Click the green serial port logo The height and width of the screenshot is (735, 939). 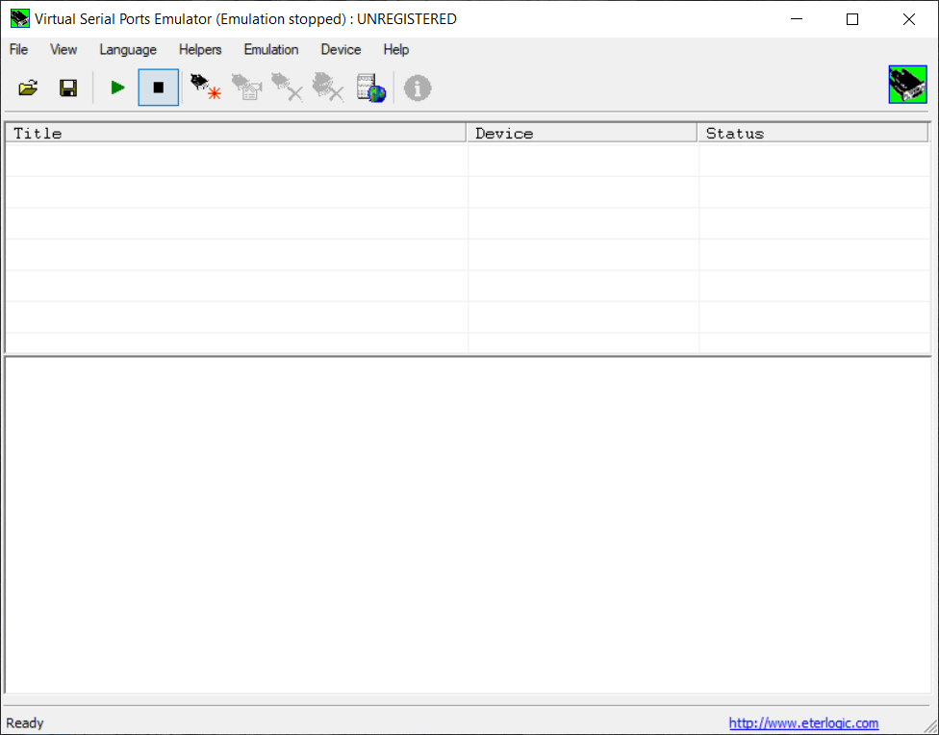click(907, 85)
